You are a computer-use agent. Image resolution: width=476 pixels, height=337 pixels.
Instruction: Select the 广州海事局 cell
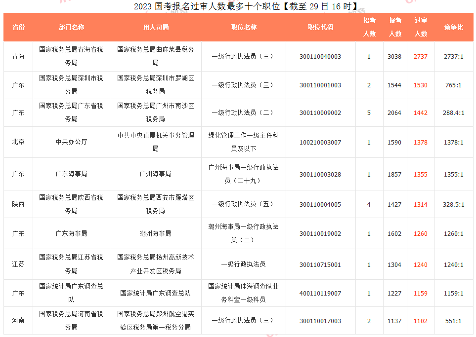point(155,174)
